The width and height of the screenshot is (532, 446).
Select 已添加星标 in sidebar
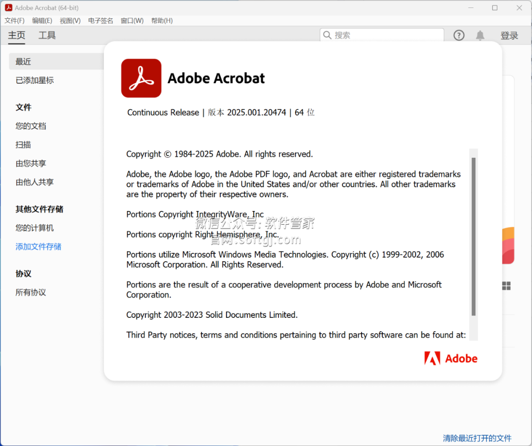click(x=34, y=80)
